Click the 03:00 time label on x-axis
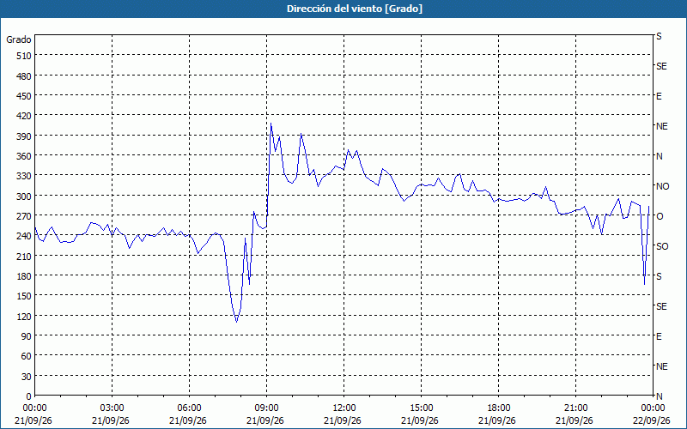 112,408
